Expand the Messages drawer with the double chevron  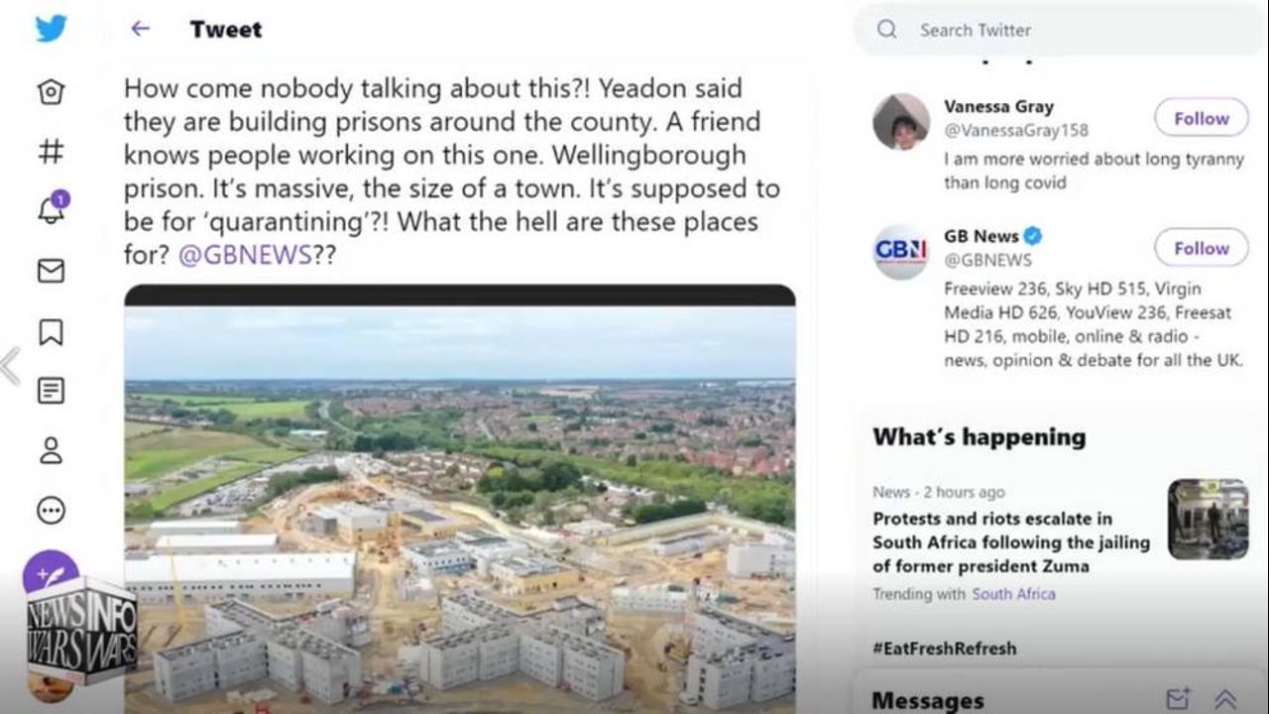coord(1225,699)
